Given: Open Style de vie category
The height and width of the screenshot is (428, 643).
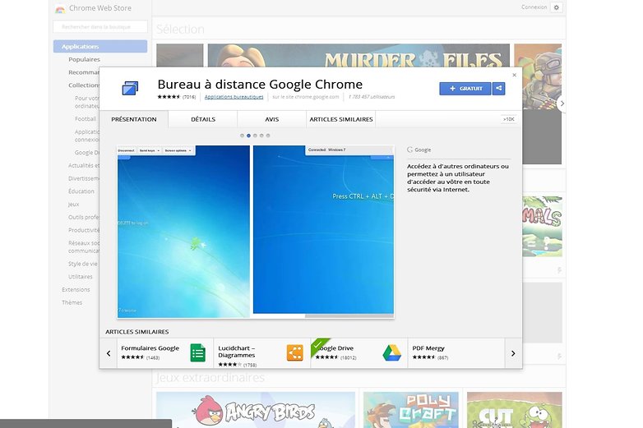Looking at the screenshot, I should pyautogui.click(x=83, y=264).
